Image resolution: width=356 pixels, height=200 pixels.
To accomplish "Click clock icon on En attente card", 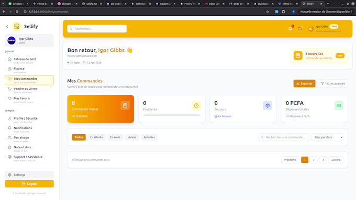I will coord(196,105).
